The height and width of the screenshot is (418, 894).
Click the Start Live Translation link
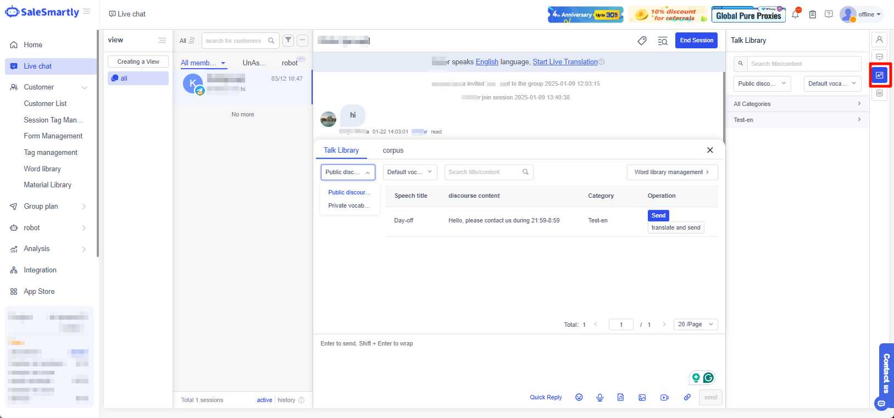[565, 62]
